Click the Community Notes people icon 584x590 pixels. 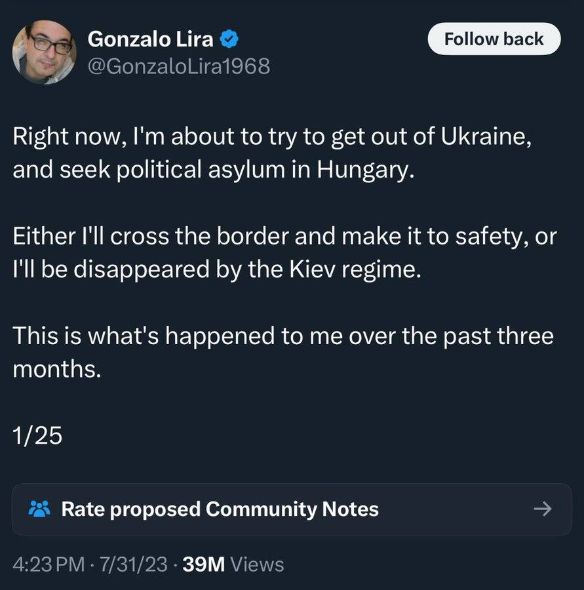[x=39, y=509]
